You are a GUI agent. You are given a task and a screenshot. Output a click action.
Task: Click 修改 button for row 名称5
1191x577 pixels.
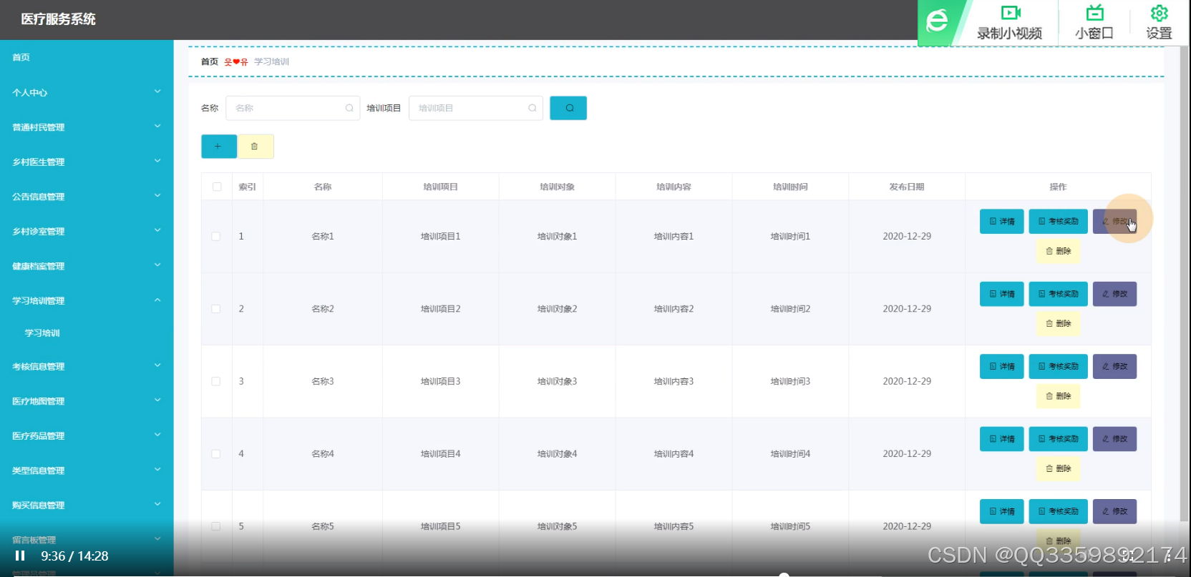pos(1114,511)
